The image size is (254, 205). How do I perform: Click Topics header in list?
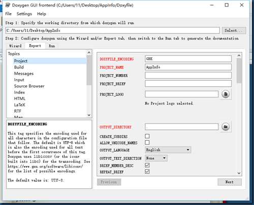pos(14,54)
